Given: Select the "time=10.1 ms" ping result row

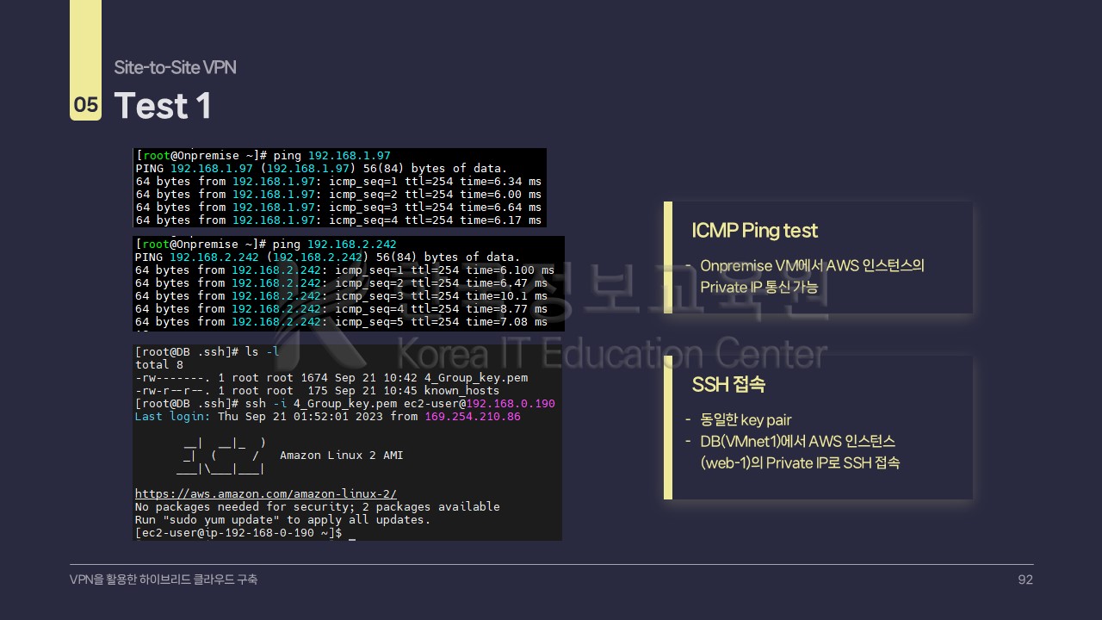Looking at the screenshot, I should [341, 296].
